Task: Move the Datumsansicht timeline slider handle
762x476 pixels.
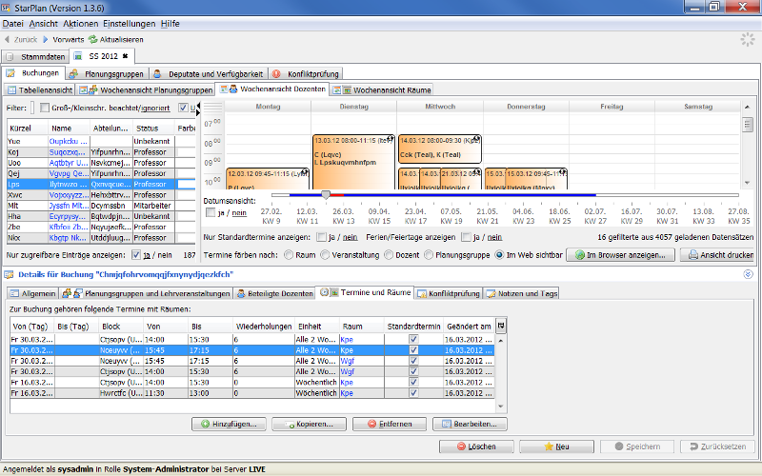Action: click(326, 195)
